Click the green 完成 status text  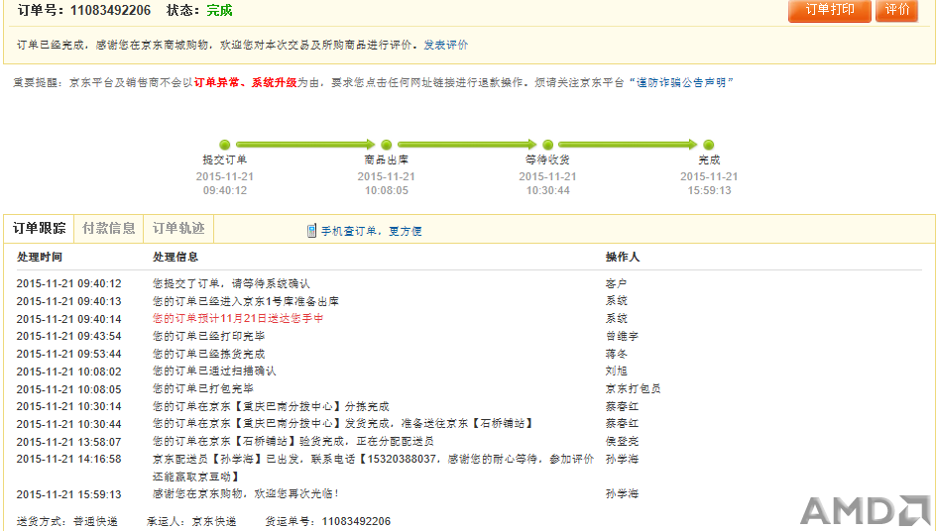[219, 10]
